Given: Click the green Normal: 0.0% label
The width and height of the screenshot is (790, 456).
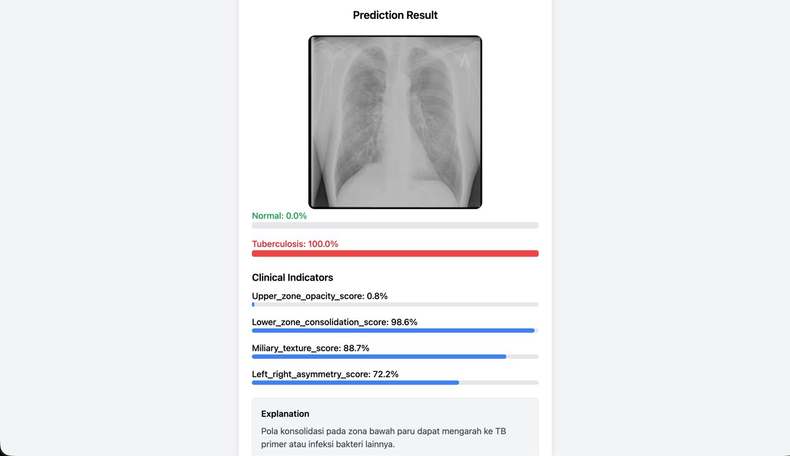Looking at the screenshot, I should [x=279, y=216].
